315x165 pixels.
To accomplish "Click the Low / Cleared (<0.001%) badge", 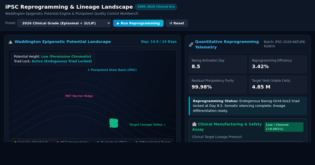I will [284, 127].
